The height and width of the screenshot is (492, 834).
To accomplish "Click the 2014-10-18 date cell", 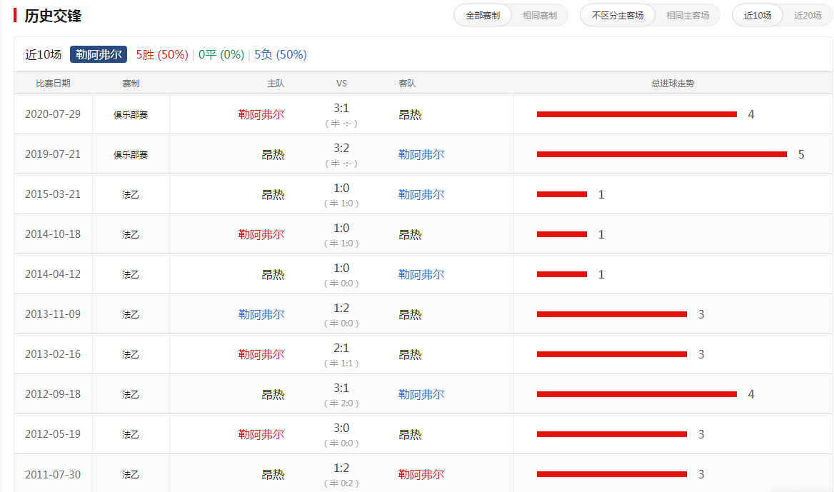I will click(x=53, y=234).
